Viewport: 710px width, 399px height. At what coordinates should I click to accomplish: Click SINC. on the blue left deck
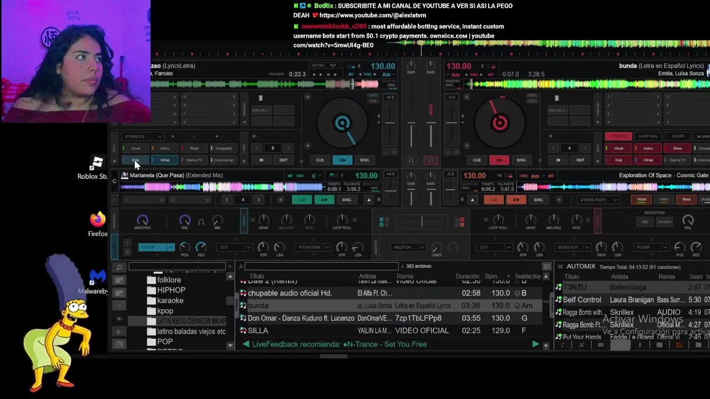click(365, 160)
